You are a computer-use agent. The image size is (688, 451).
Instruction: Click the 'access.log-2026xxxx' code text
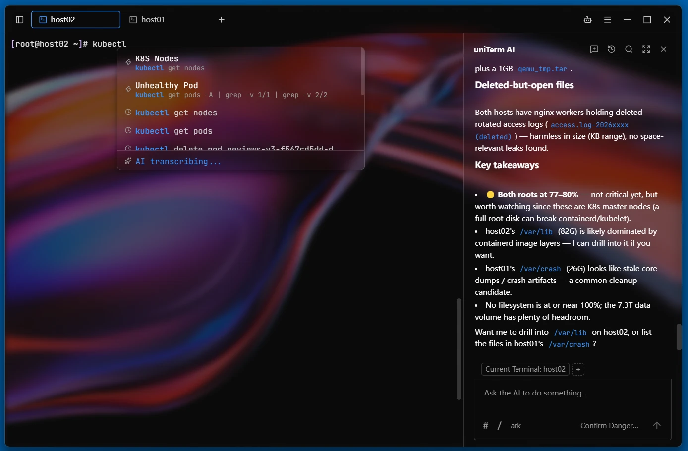[589, 125]
